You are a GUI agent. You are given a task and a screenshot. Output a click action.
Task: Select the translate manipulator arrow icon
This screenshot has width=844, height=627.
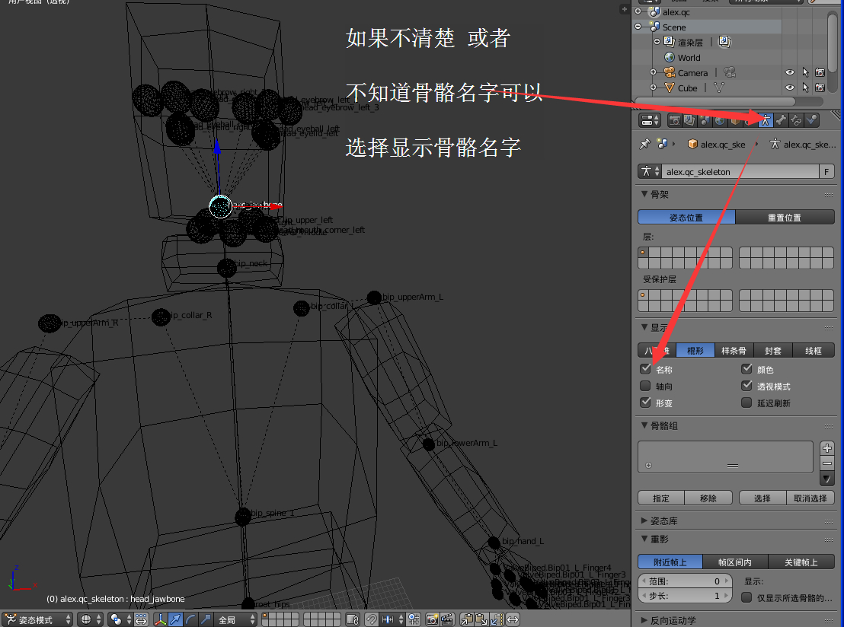[x=175, y=619]
